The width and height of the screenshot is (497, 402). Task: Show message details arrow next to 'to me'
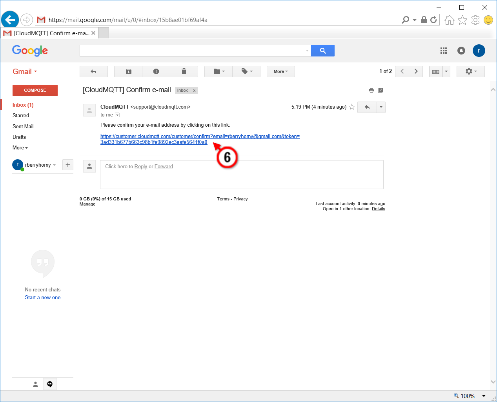(x=117, y=115)
